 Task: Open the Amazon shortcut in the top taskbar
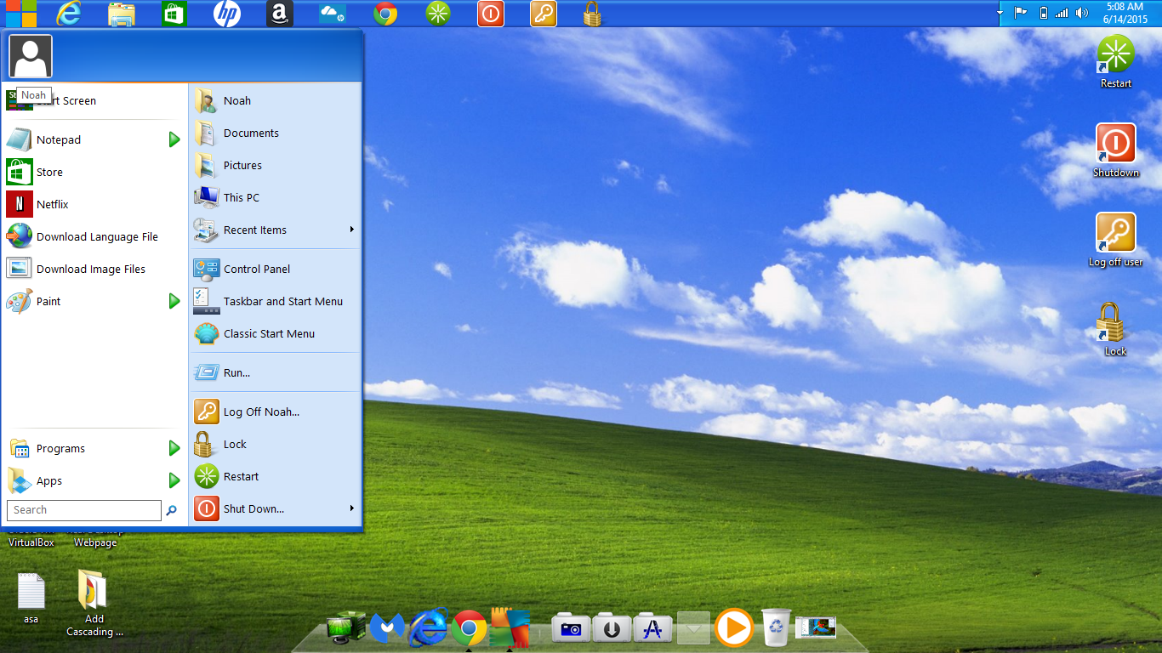point(280,14)
